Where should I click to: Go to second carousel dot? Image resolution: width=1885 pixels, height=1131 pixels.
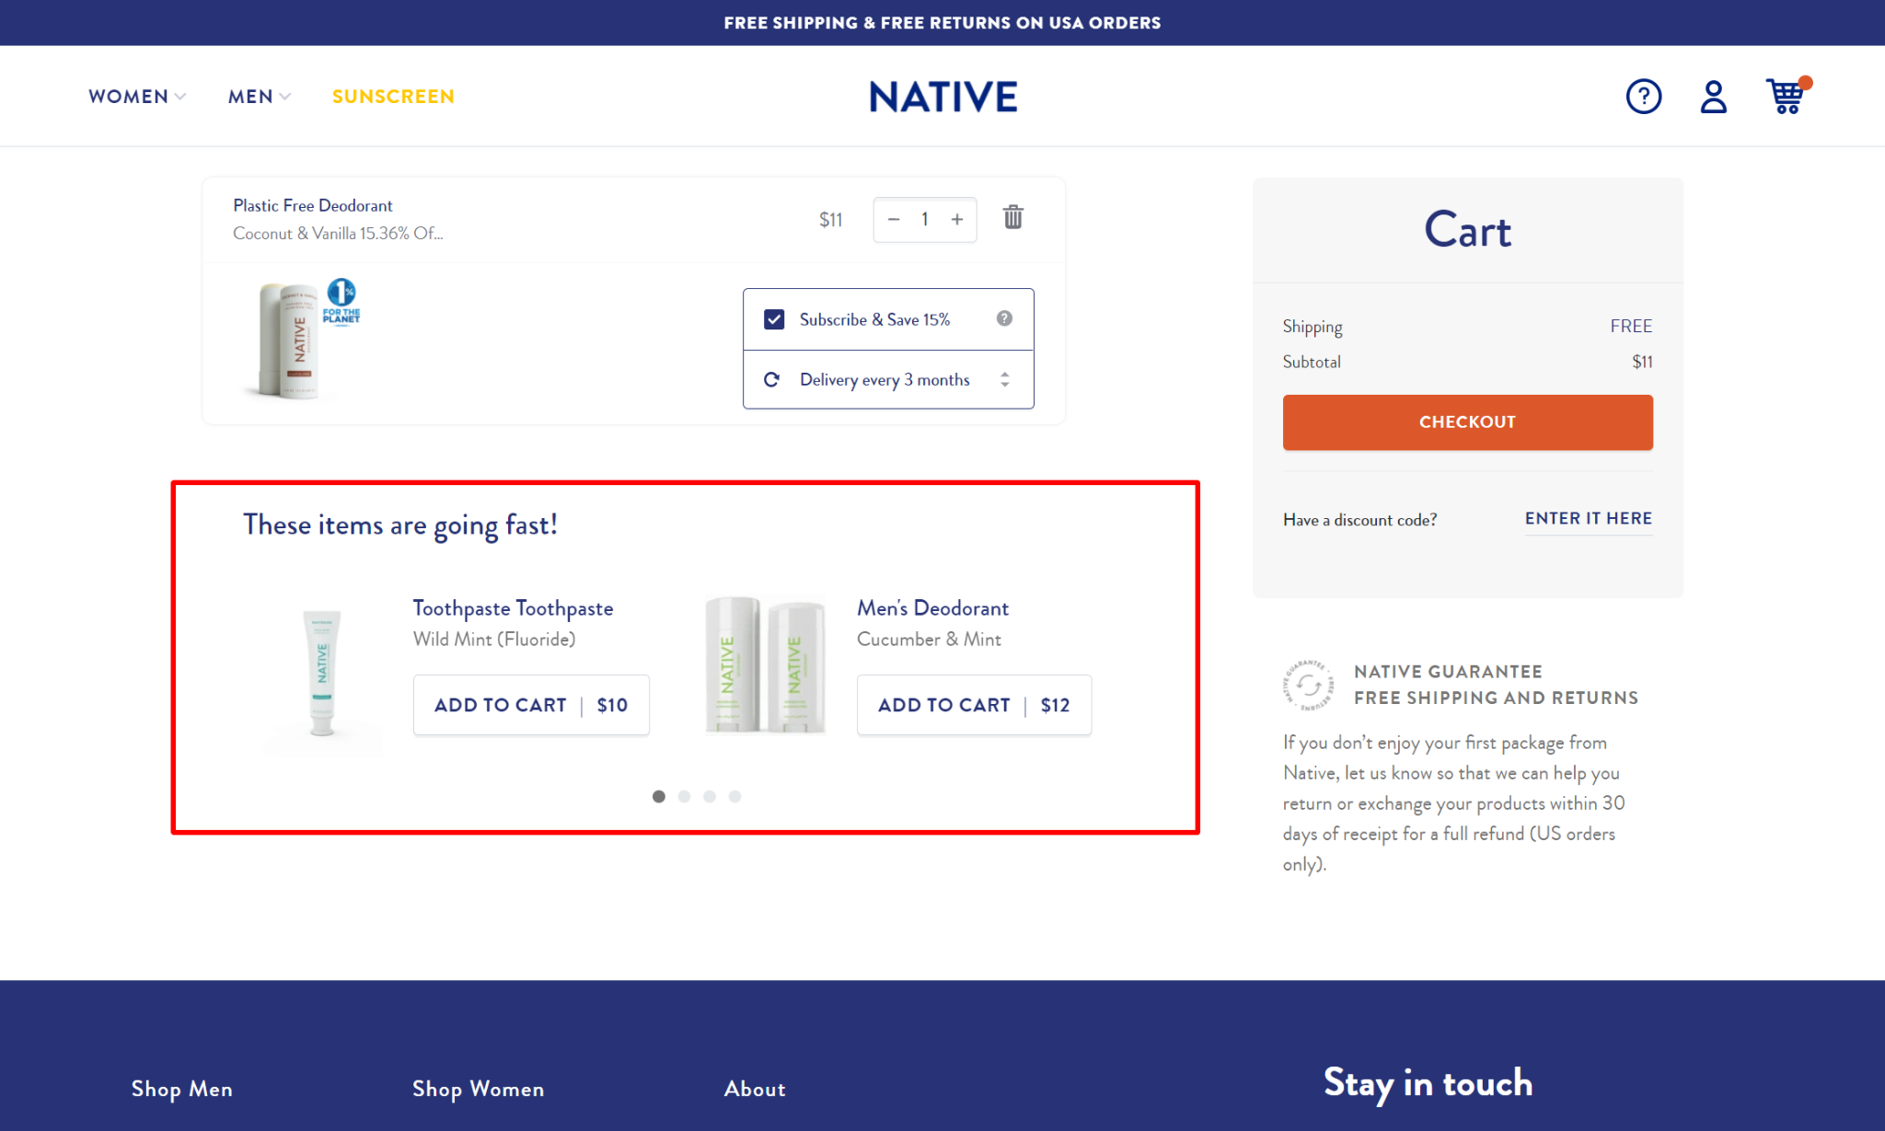(x=684, y=797)
